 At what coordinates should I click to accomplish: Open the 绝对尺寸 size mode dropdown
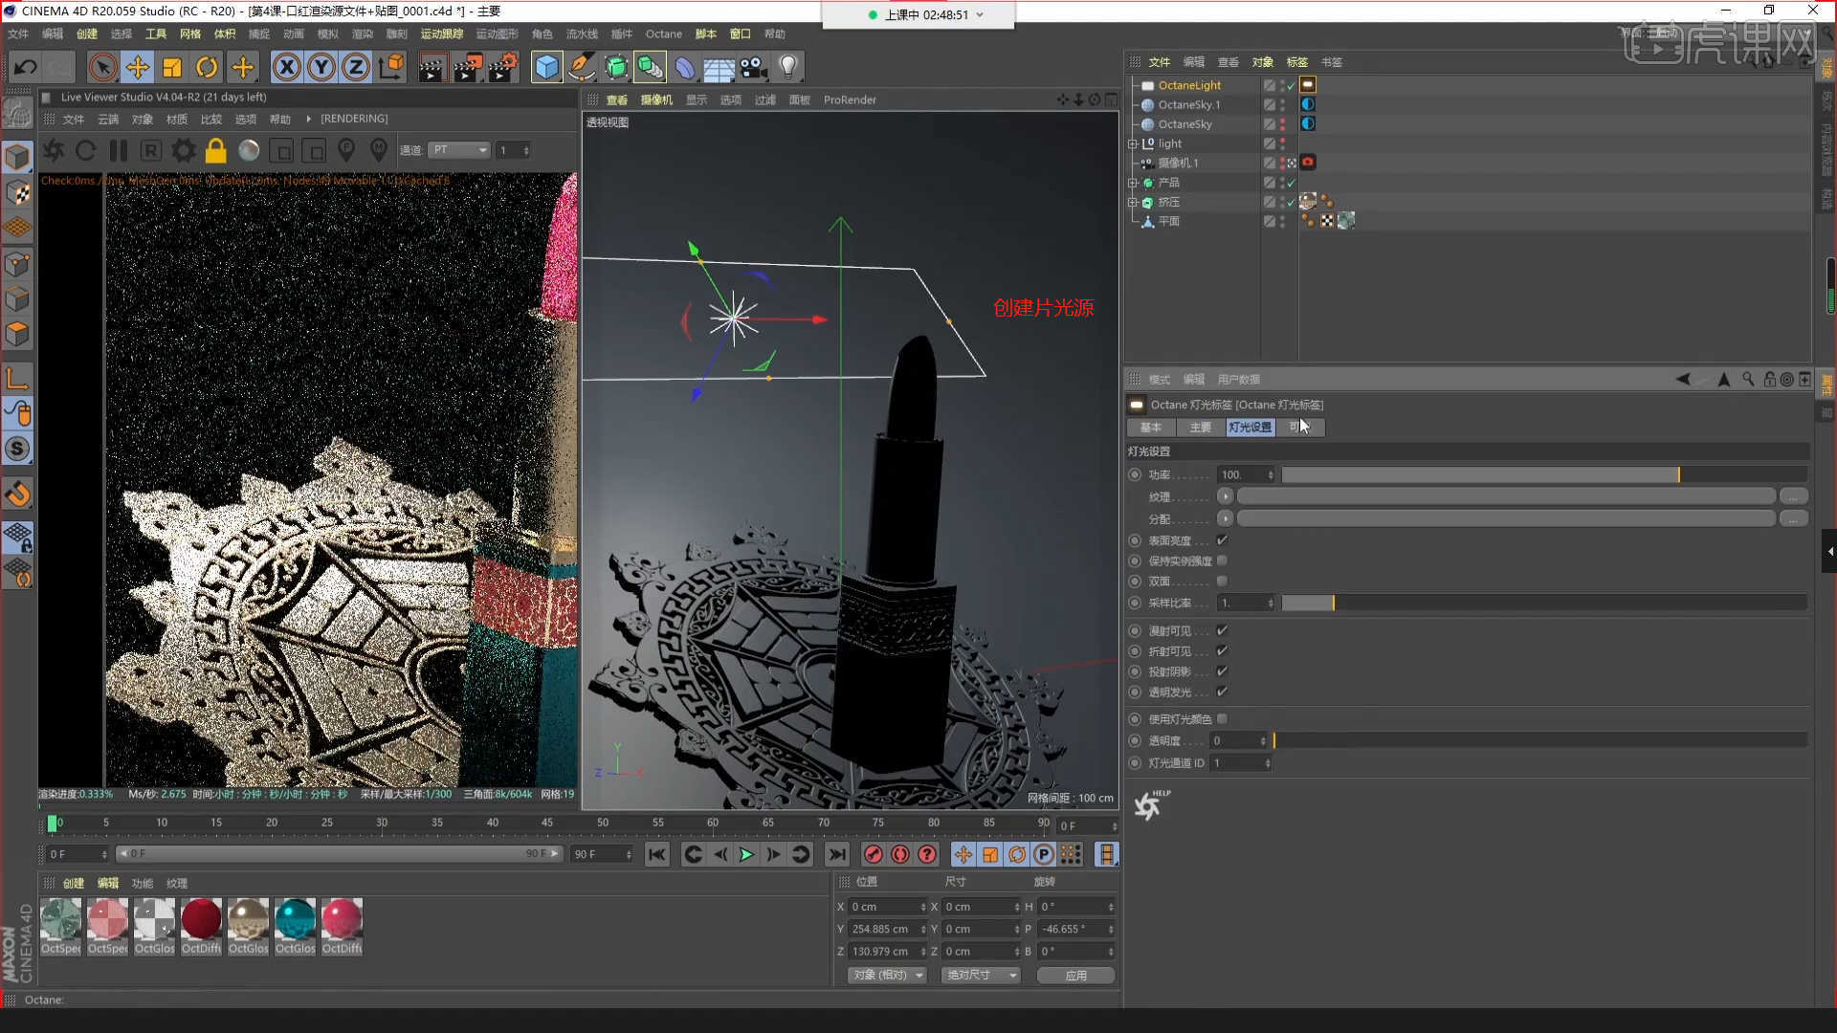click(981, 975)
